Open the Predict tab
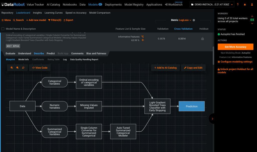This screenshot has height=152, width=257. tap(51, 54)
